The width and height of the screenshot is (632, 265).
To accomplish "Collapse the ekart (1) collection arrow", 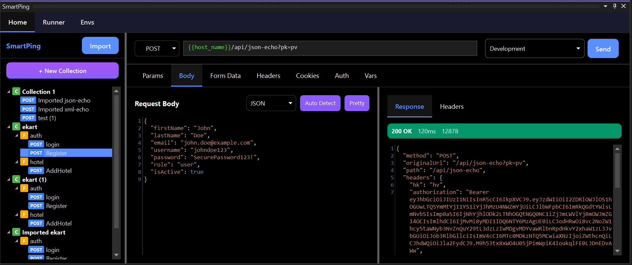I will click(x=9, y=179).
